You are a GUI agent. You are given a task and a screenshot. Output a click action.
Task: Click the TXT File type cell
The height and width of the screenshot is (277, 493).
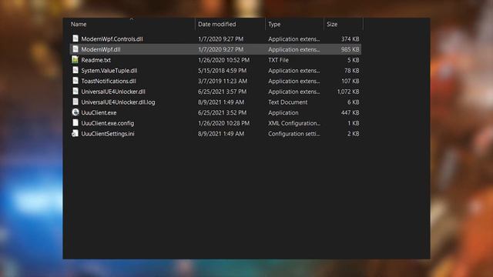click(278, 60)
